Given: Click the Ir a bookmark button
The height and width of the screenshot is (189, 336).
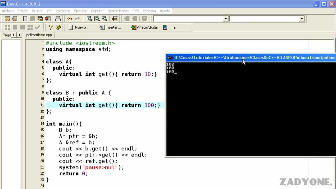Looking at the screenshot, I should point(169,27).
